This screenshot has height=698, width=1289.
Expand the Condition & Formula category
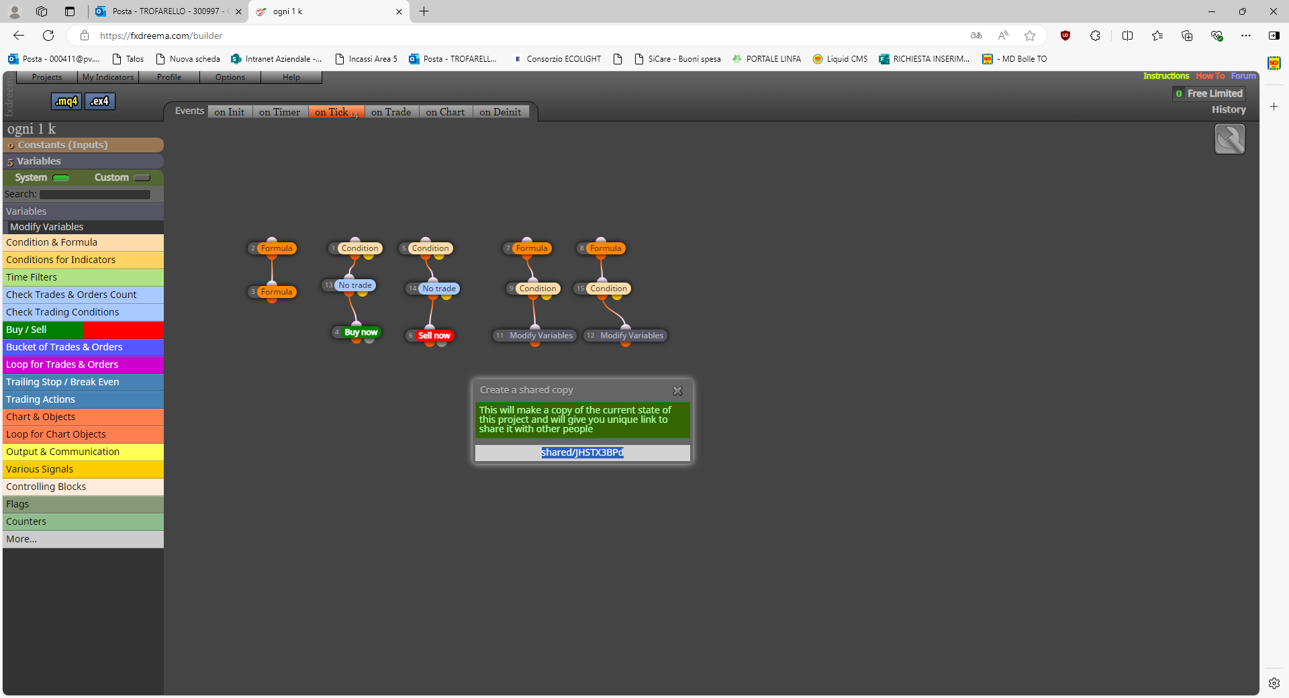83,242
